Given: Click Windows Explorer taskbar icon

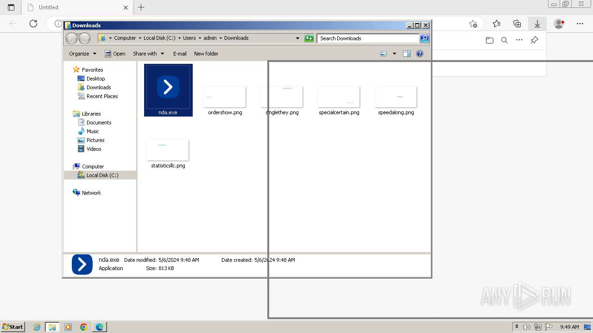Looking at the screenshot, I should pyautogui.click(x=52, y=327).
